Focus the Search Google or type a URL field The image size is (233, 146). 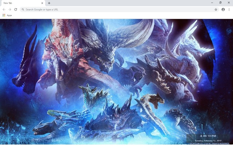click(x=119, y=9)
